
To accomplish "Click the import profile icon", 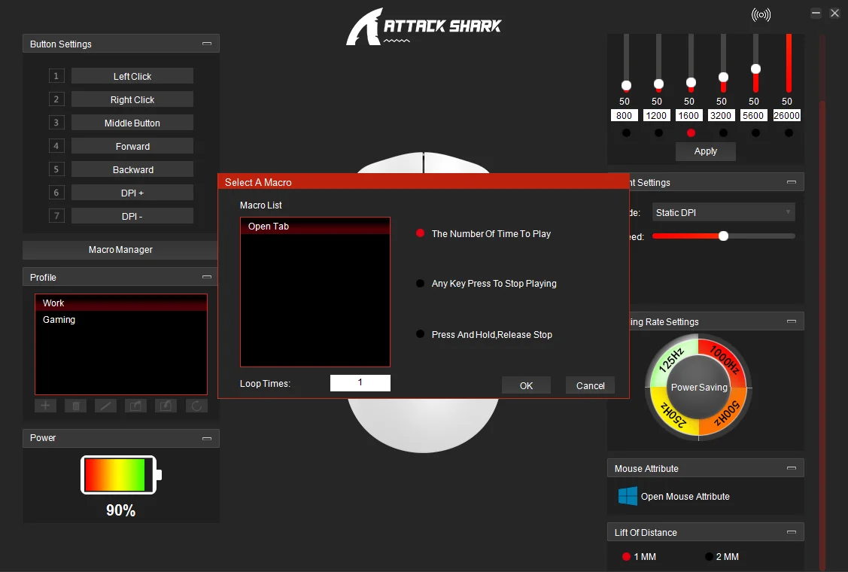I will 166,406.
